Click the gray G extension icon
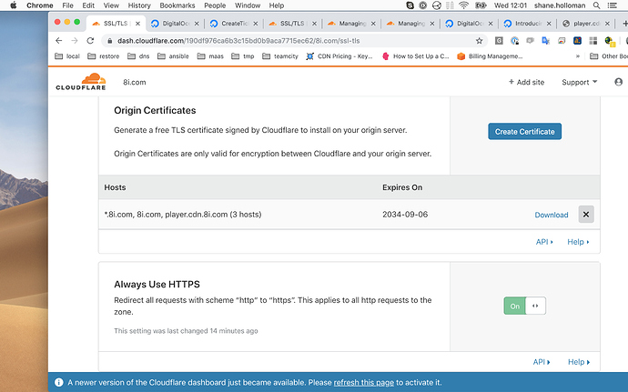This screenshot has height=392, width=628. coord(499,40)
